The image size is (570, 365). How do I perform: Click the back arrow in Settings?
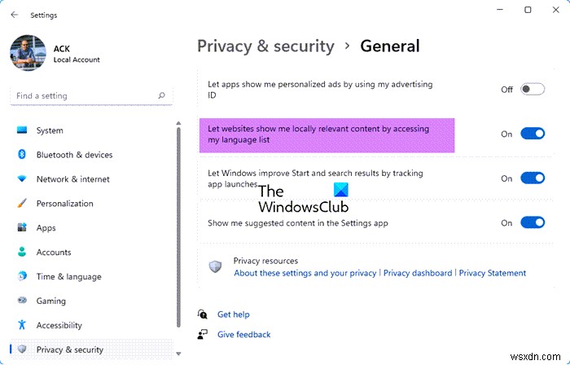15,15
